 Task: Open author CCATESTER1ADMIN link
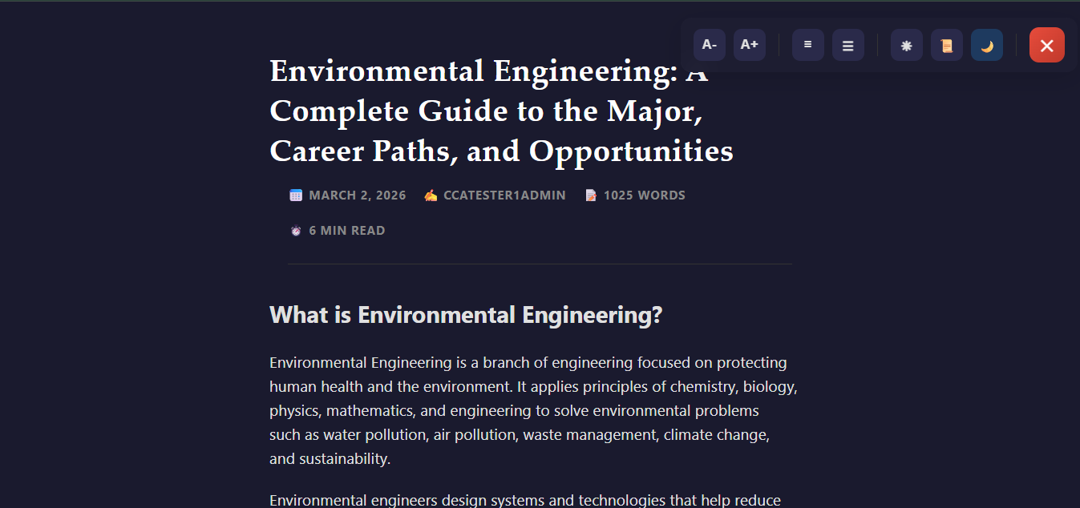504,196
